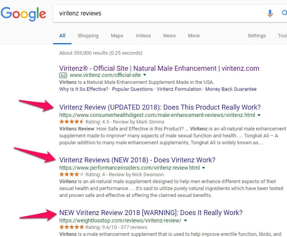Open the More search options menu

194,36
